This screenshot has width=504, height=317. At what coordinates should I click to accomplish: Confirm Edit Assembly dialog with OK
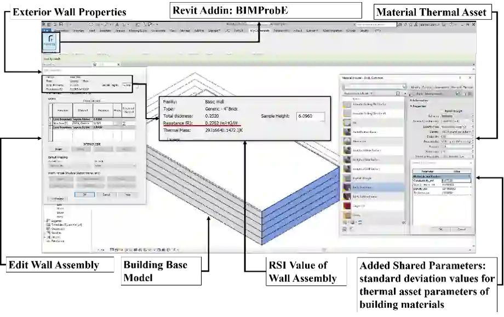point(84,195)
